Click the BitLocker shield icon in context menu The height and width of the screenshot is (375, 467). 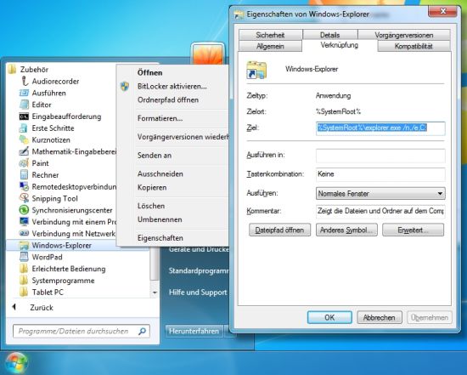pos(125,87)
